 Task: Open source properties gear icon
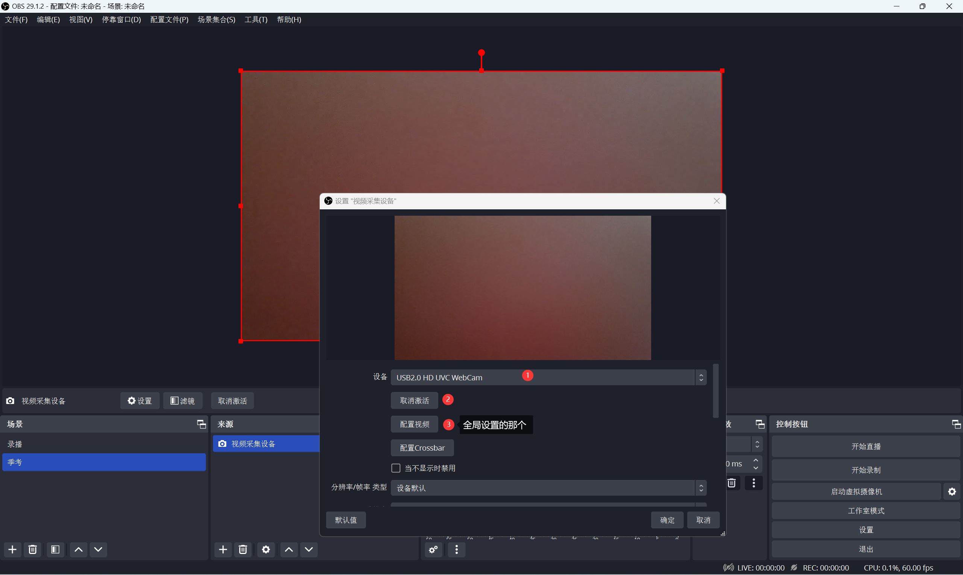266,549
